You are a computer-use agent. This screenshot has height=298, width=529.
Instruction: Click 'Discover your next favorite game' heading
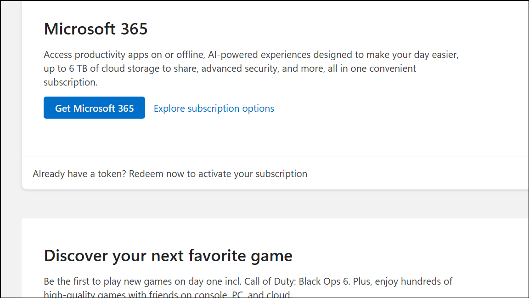168,256
